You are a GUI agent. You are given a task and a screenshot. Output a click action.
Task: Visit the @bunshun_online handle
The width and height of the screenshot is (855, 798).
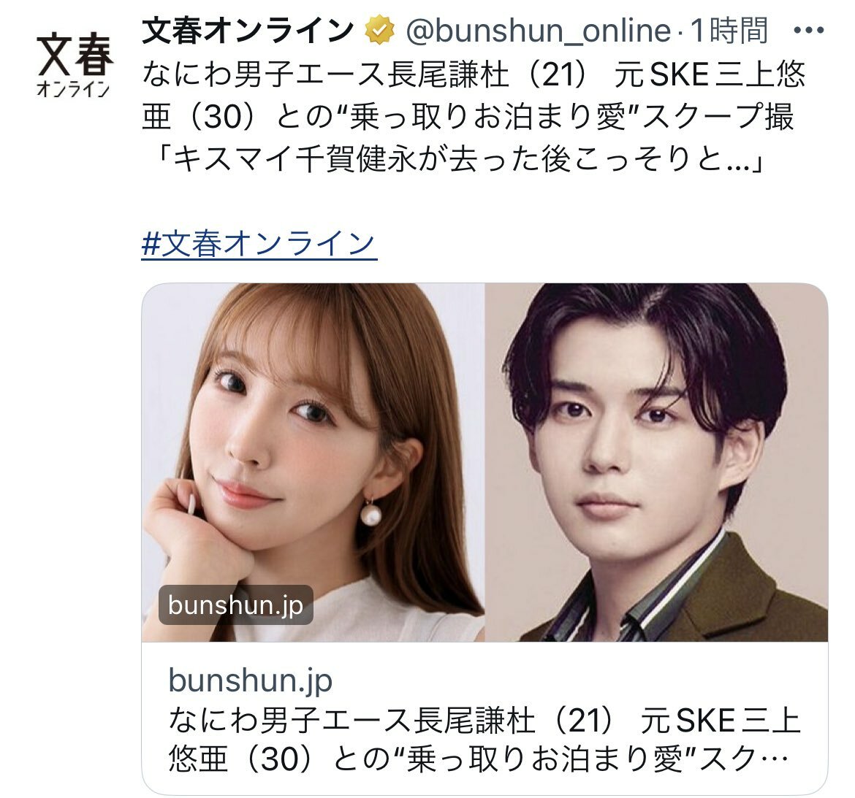pyautogui.click(x=539, y=31)
